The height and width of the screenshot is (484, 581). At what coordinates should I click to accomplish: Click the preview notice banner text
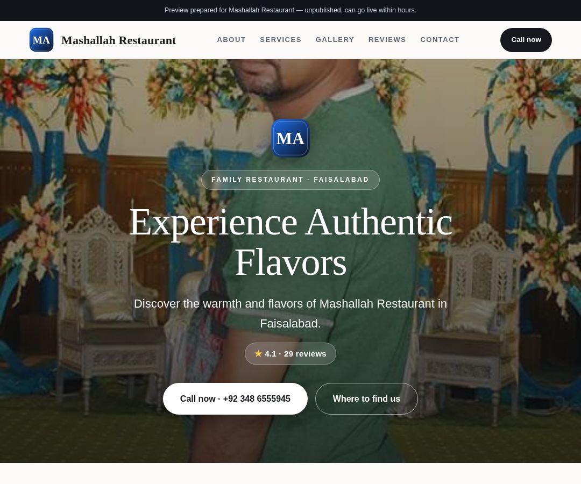[290, 10]
